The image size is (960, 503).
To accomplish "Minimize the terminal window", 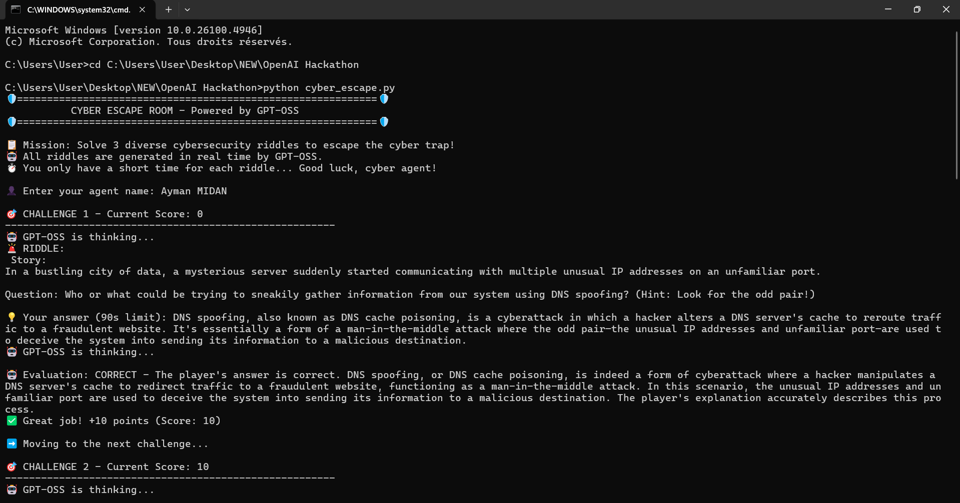I will 888,9.
